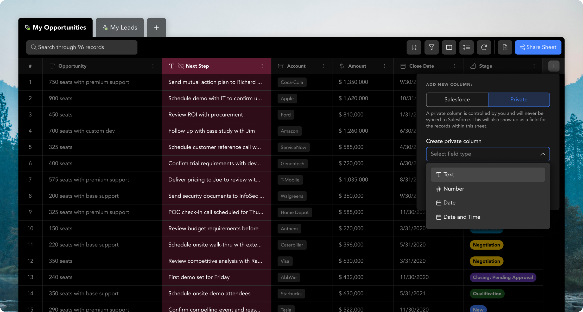
Task: Click the columns layout icon
Action: 449,47
